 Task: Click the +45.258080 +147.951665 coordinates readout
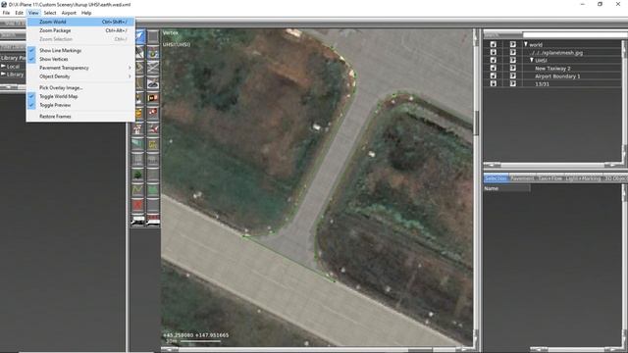pyautogui.click(x=196, y=335)
